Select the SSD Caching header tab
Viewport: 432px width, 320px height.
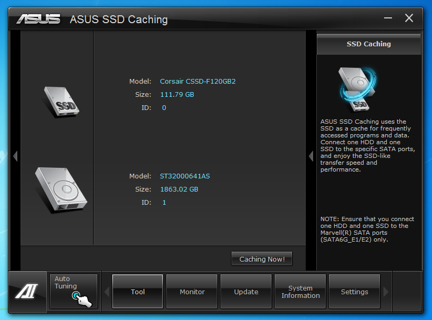pos(369,44)
